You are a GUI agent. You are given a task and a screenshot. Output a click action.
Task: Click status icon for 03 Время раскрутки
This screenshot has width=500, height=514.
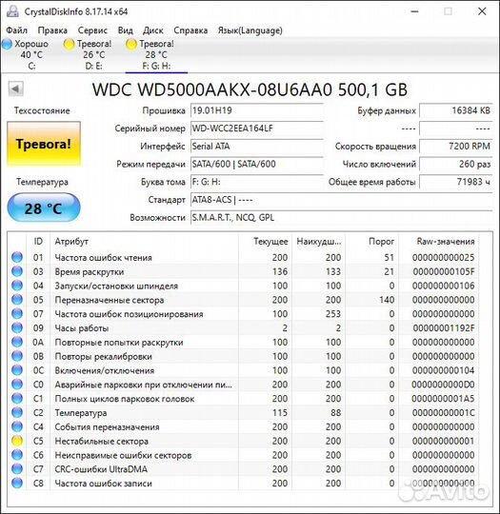(x=17, y=271)
